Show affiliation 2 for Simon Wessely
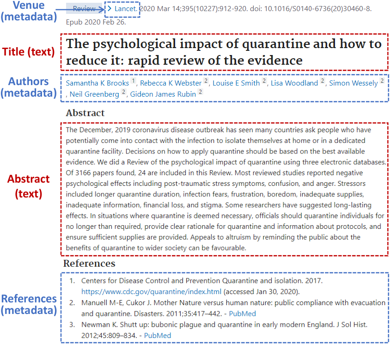 [382, 80]
